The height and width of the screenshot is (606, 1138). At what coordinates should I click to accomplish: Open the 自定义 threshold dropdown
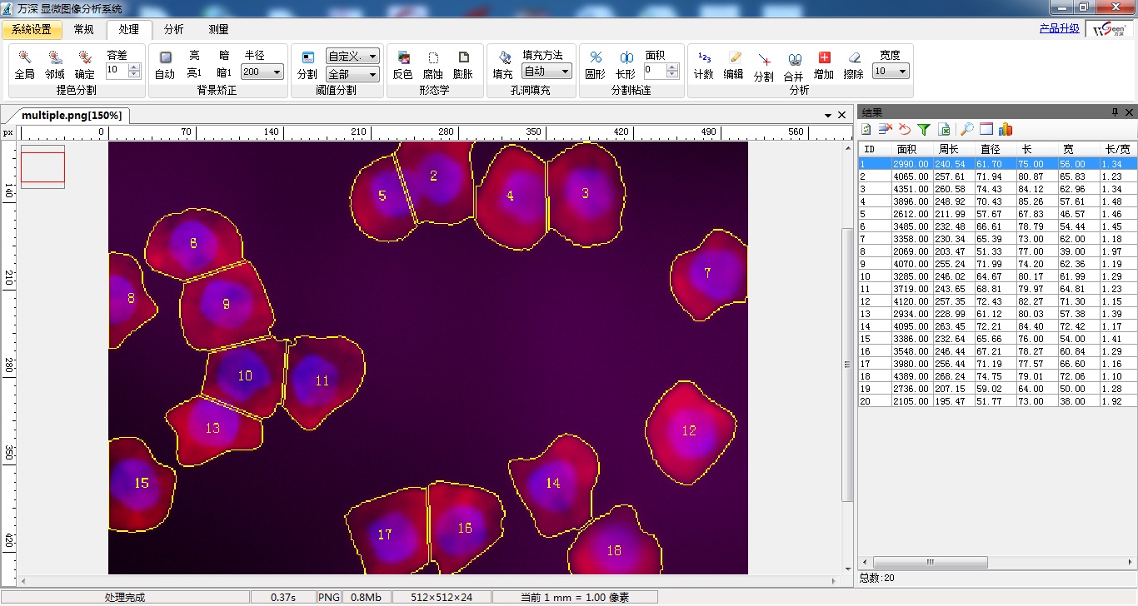[x=372, y=56]
